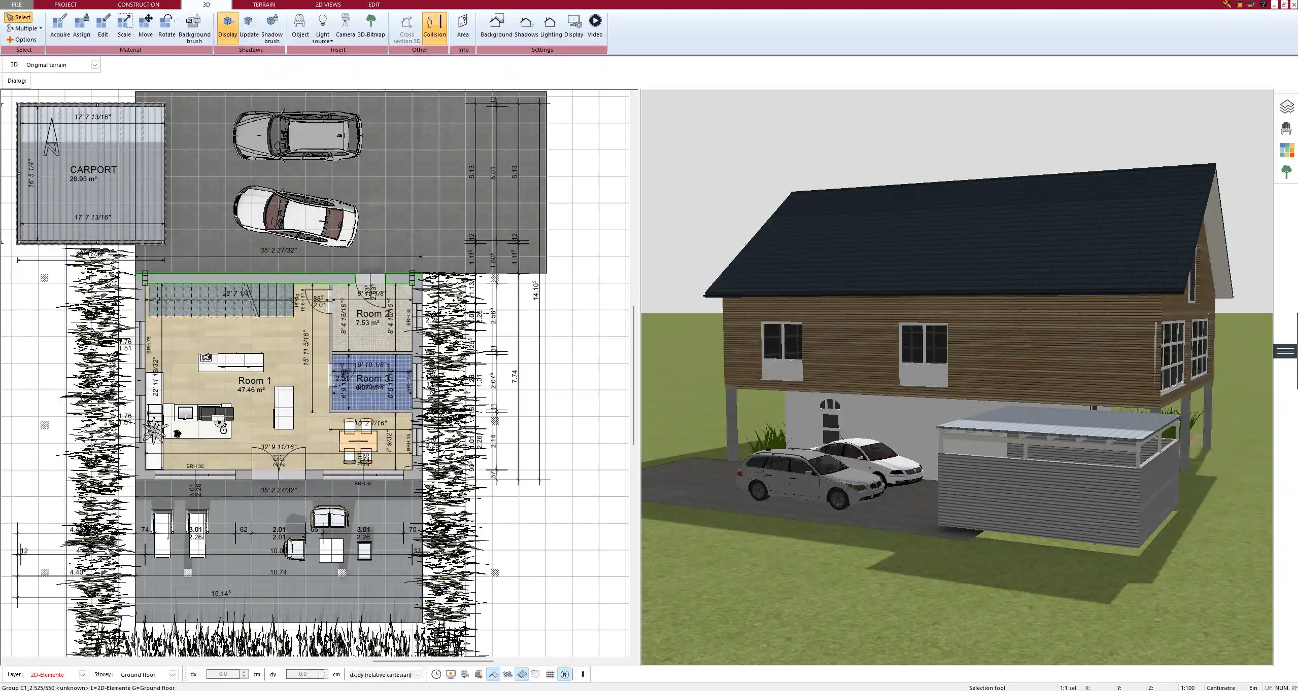Open Lighting settings
The height and width of the screenshot is (691, 1298).
551,26
